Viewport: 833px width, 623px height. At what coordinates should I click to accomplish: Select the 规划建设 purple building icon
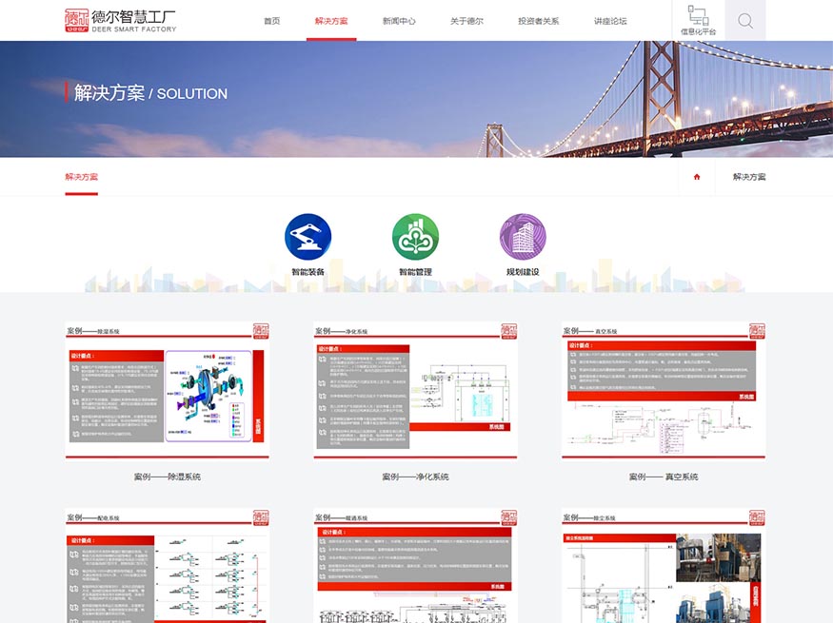(523, 237)
